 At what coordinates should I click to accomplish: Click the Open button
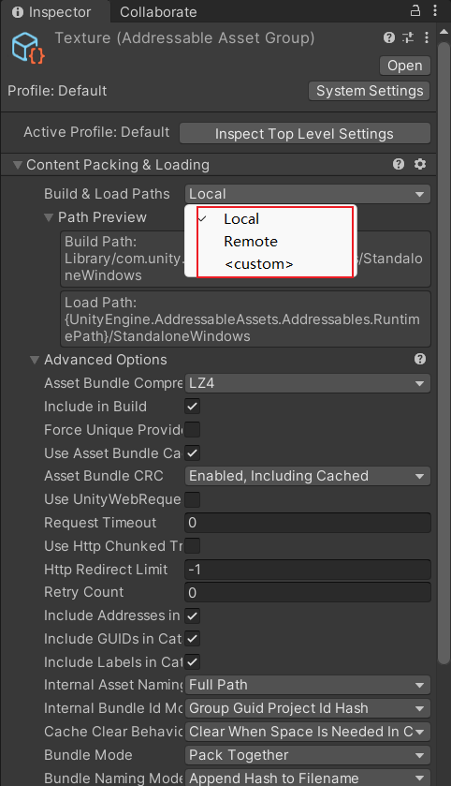(x=405, y=66)
